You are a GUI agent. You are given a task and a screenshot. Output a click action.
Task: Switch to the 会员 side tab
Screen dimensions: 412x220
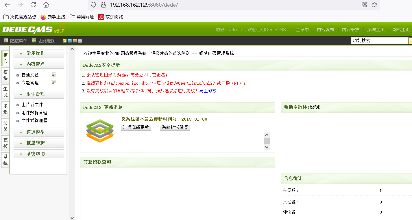(5, 126)
